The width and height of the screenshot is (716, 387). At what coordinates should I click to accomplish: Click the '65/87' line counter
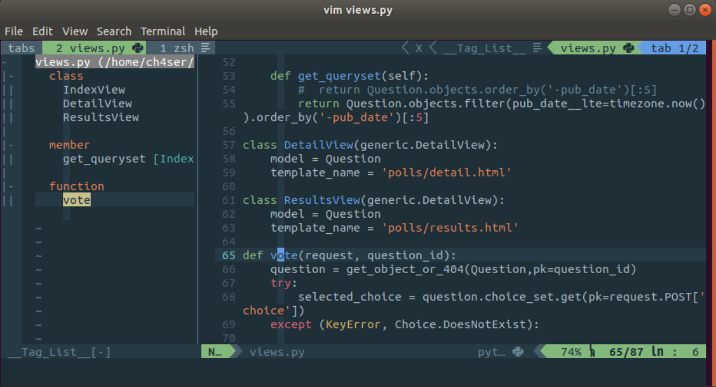coord(626,352)
